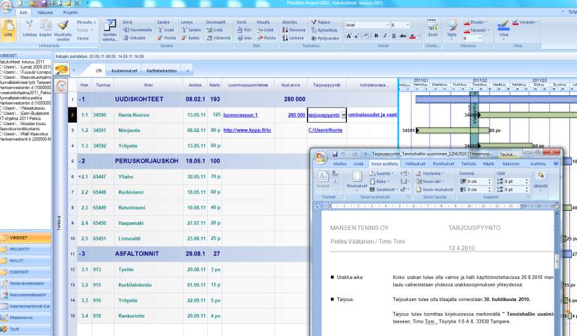The height and width of the screenshot is (336, 577).
Task: Select the Muotoilusivellin format painter brush
Action: [63, 26]
